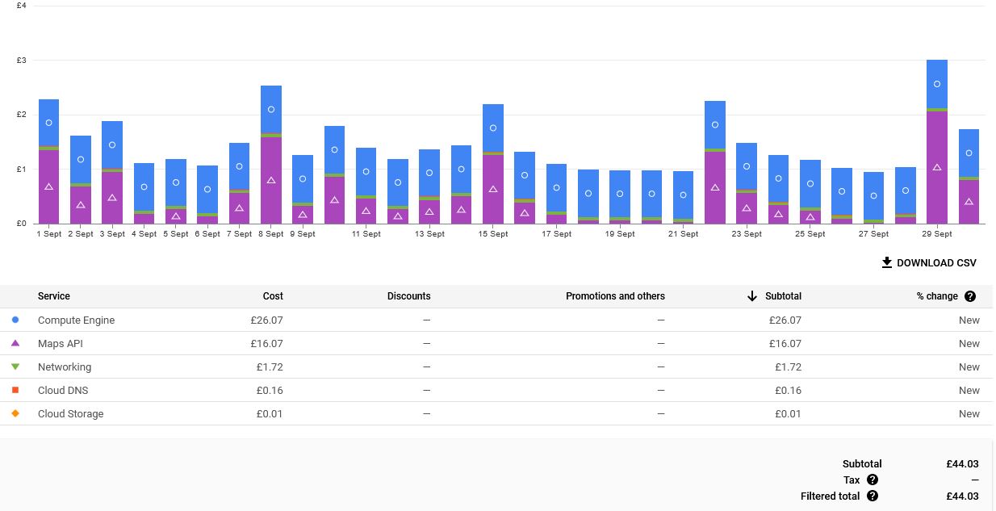Click the Filtered total help icon

click(x=872, y=496)
